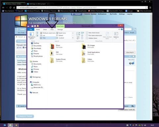Open the Manage ribbon tab

coord(60,29)
